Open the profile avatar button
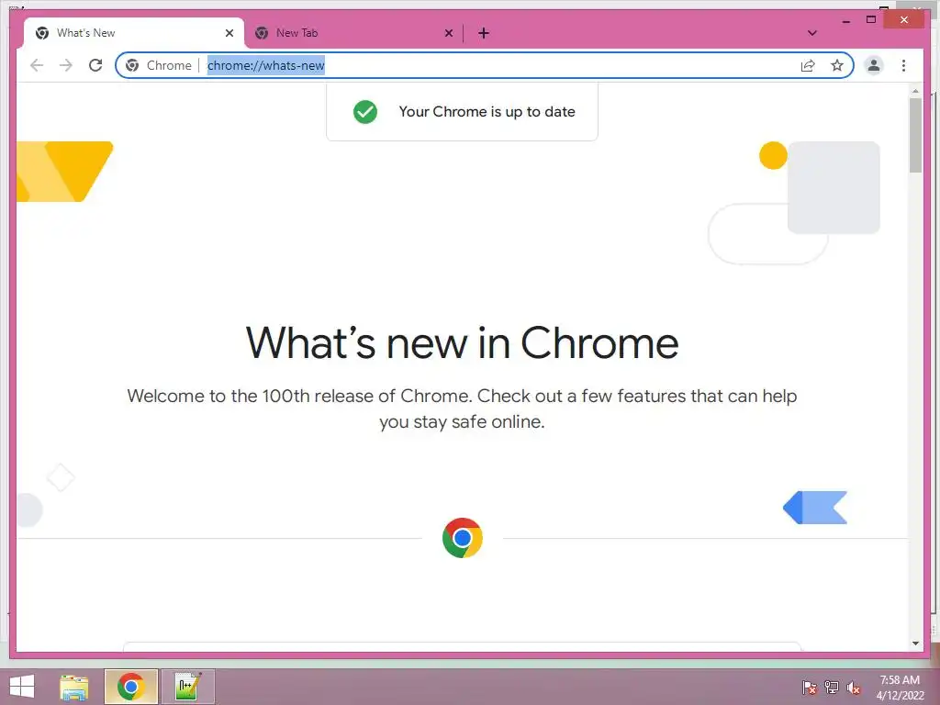Viewport: 940px width, 705px height. (874, 65)
